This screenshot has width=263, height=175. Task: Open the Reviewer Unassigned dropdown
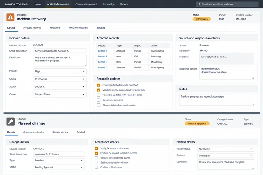click(x=226, y=155)
